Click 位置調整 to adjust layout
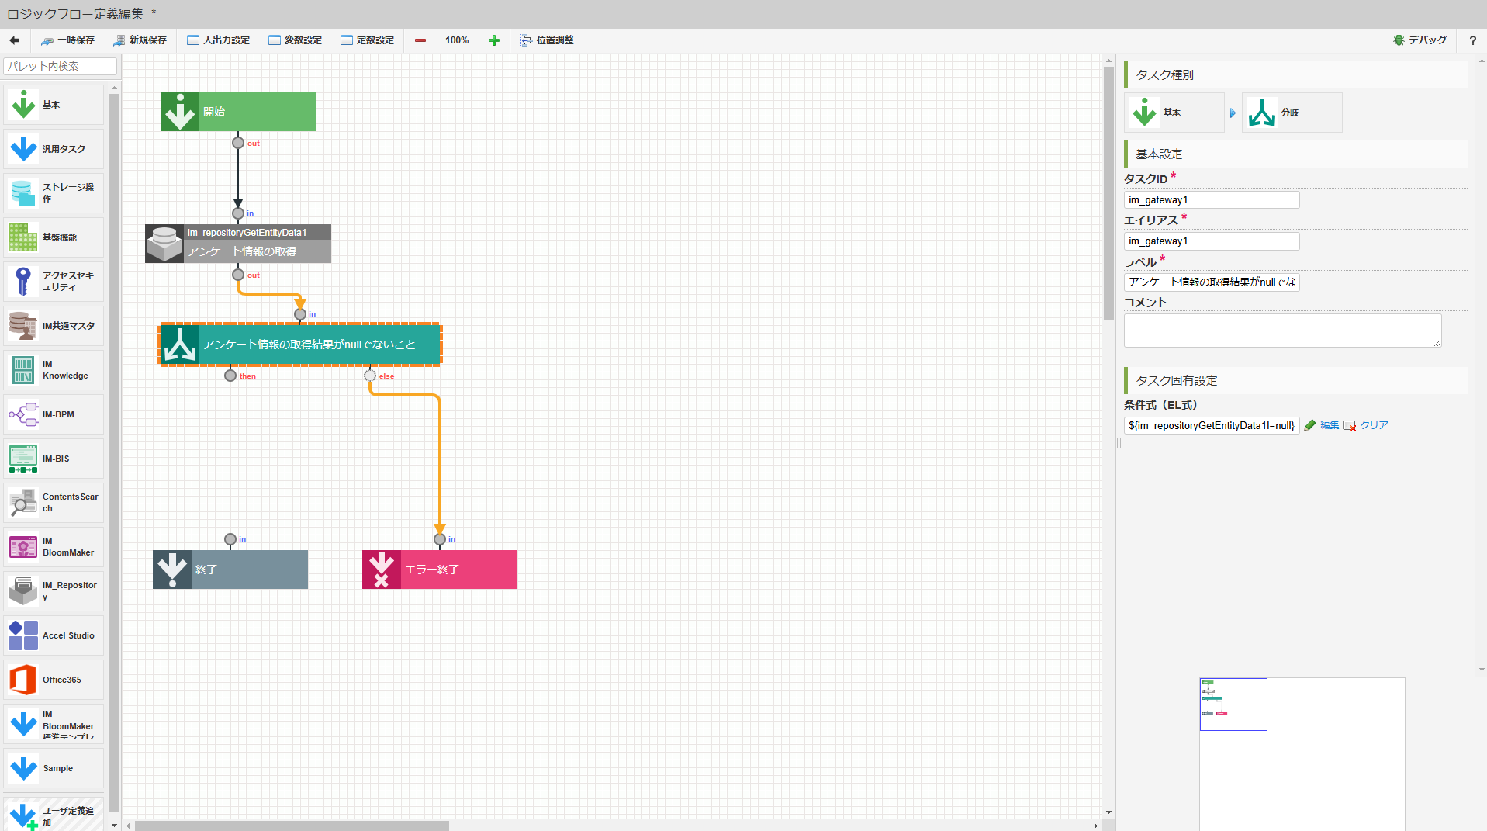 [547, 40]
